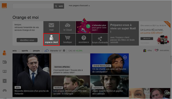The image size is (172, 99).
Task: Click the Orange logo
Action: click(x=4, y=6)
